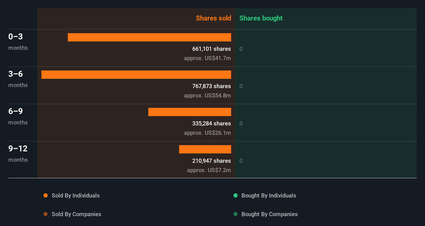Click the 3–6 months orange sold bar
The height and width of the screenshot is (226, 425).
point(136,75)
